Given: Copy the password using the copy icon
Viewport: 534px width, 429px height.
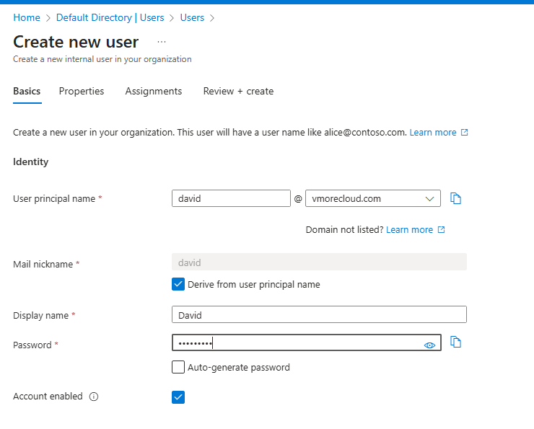Looking at the screenshot, I should tap(455, 342).
